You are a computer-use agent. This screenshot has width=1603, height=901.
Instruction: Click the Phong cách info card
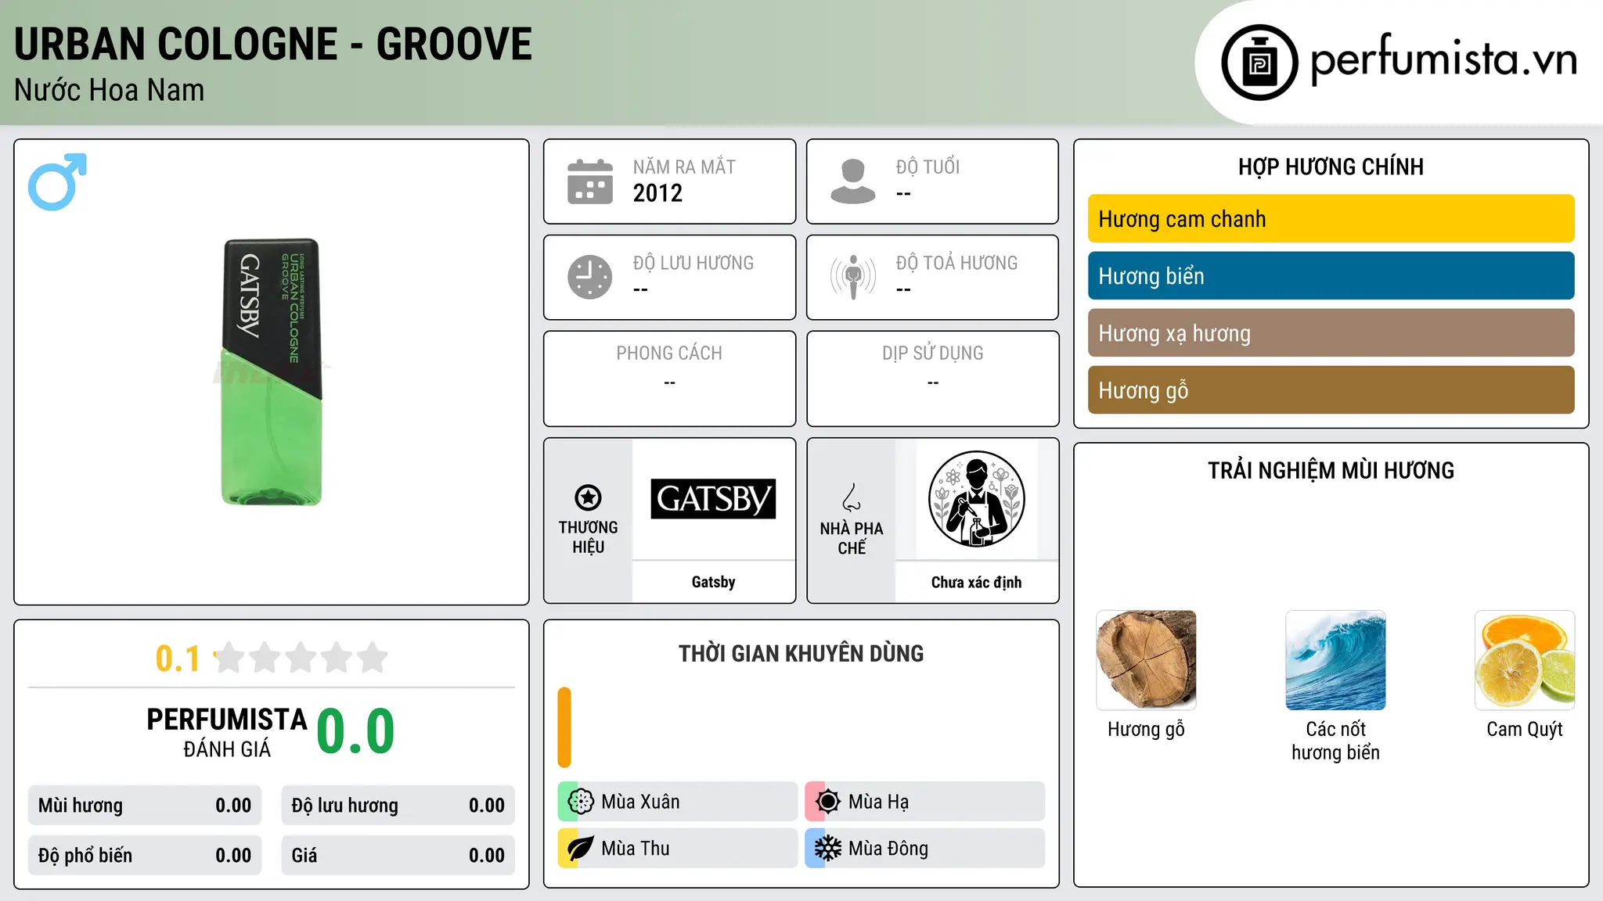(x=669, y=379)
